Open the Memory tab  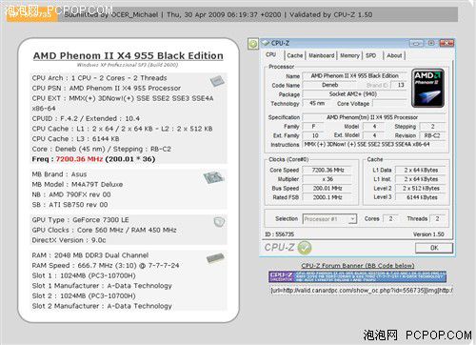click(349, 55)
